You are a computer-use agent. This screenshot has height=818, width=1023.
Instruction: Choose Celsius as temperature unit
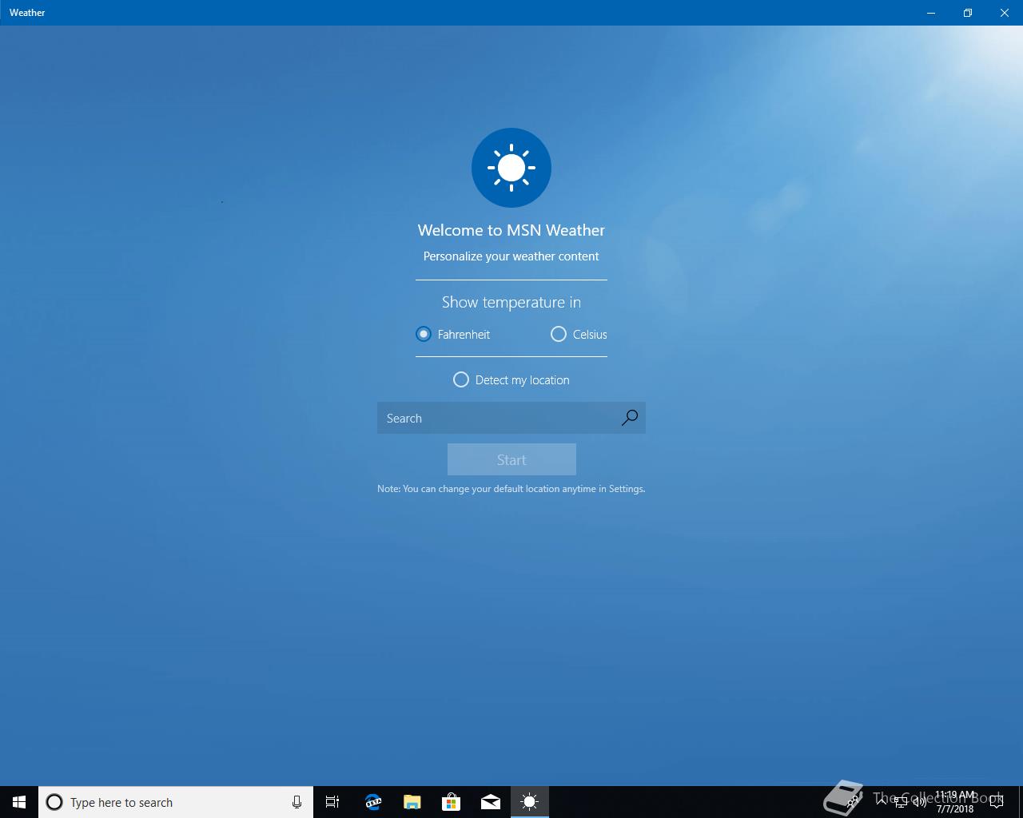(x=579, y=334)
